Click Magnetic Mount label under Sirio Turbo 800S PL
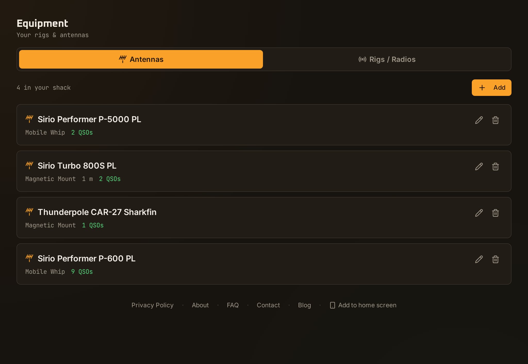 coord(51,179)
